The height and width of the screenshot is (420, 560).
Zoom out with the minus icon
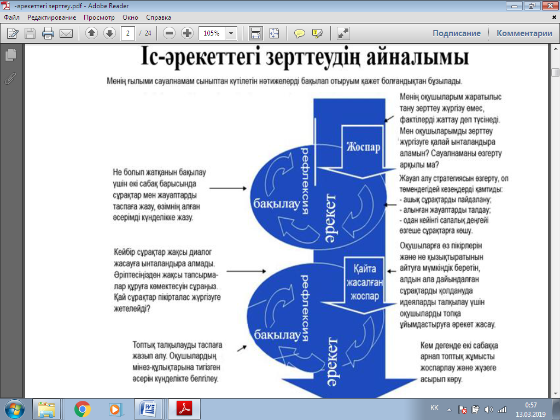[171, 33]
